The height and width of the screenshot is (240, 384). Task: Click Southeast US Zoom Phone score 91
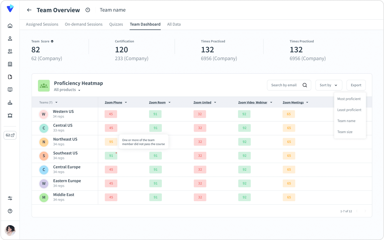pos(111,156)
